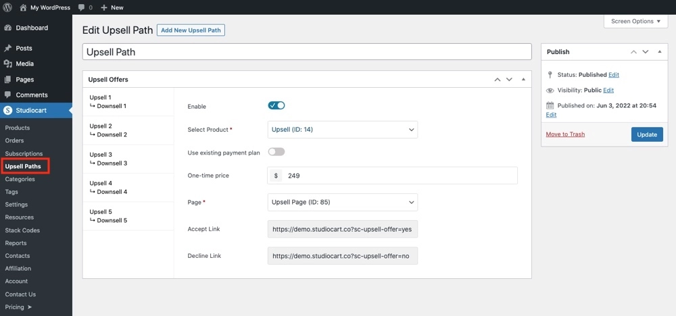Open the Account menu item
This screenshot has width=676, height=316.
coord(16,281)
